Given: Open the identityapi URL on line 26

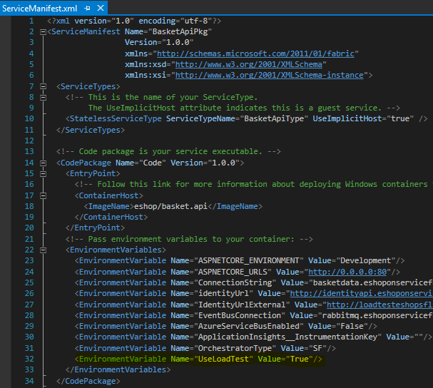Looking at the screenshot, I should pyautogui.click(x=361, y=293).
